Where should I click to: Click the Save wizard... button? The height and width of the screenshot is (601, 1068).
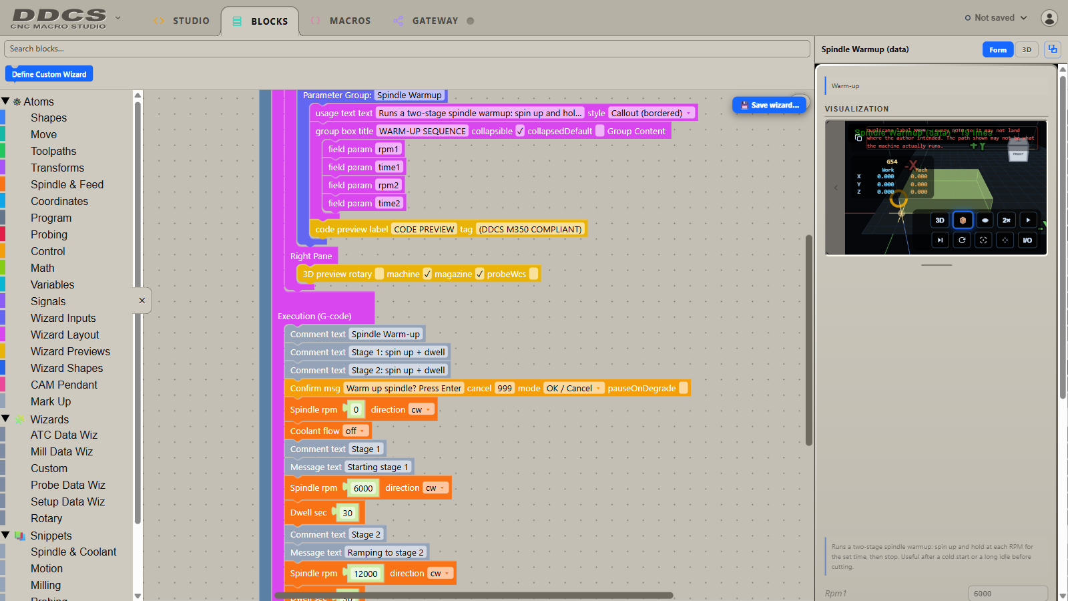click(x=769, y=105)
